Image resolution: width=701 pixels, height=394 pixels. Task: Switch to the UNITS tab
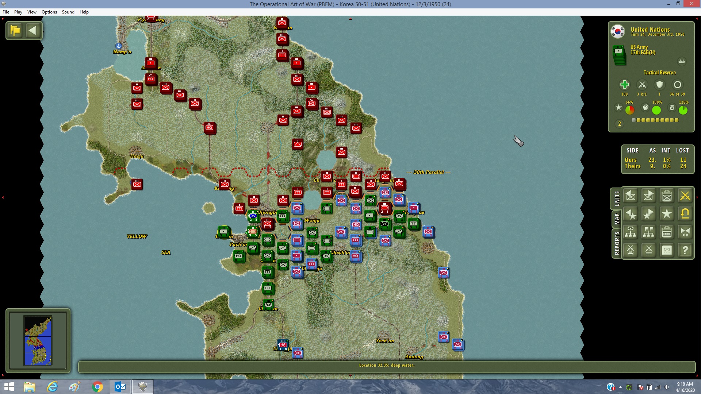[617, 199]
